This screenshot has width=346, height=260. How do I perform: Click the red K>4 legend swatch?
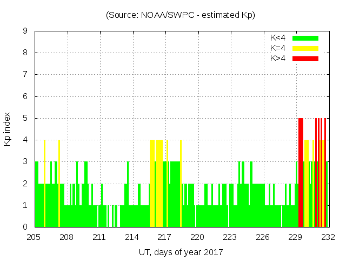click(x=305, y=58)
